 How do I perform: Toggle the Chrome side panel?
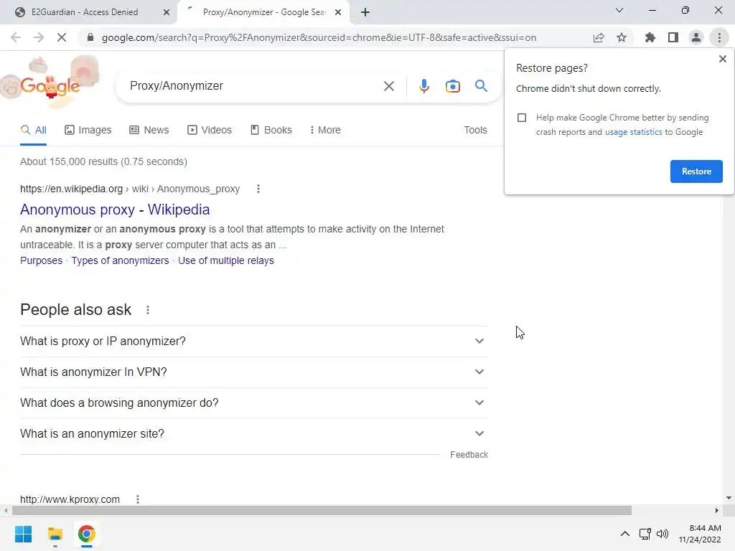(x=673, y=37)
